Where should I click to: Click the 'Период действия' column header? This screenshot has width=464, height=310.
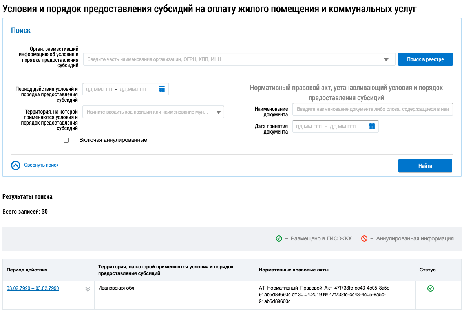27,270
